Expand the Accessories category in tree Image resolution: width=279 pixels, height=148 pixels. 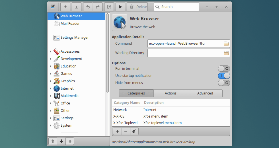50,52
